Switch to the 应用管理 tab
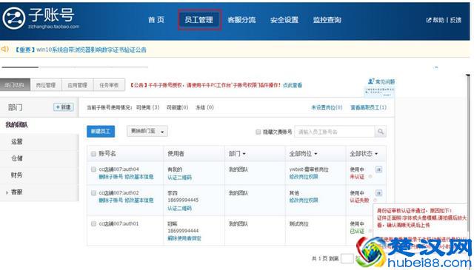The height and width of the screenshot is (270, 474). (78, 85)
